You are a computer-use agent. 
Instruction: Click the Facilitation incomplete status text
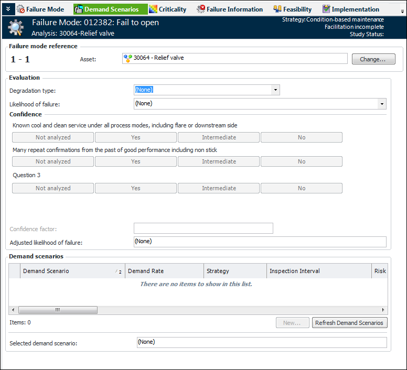[354, 27]
